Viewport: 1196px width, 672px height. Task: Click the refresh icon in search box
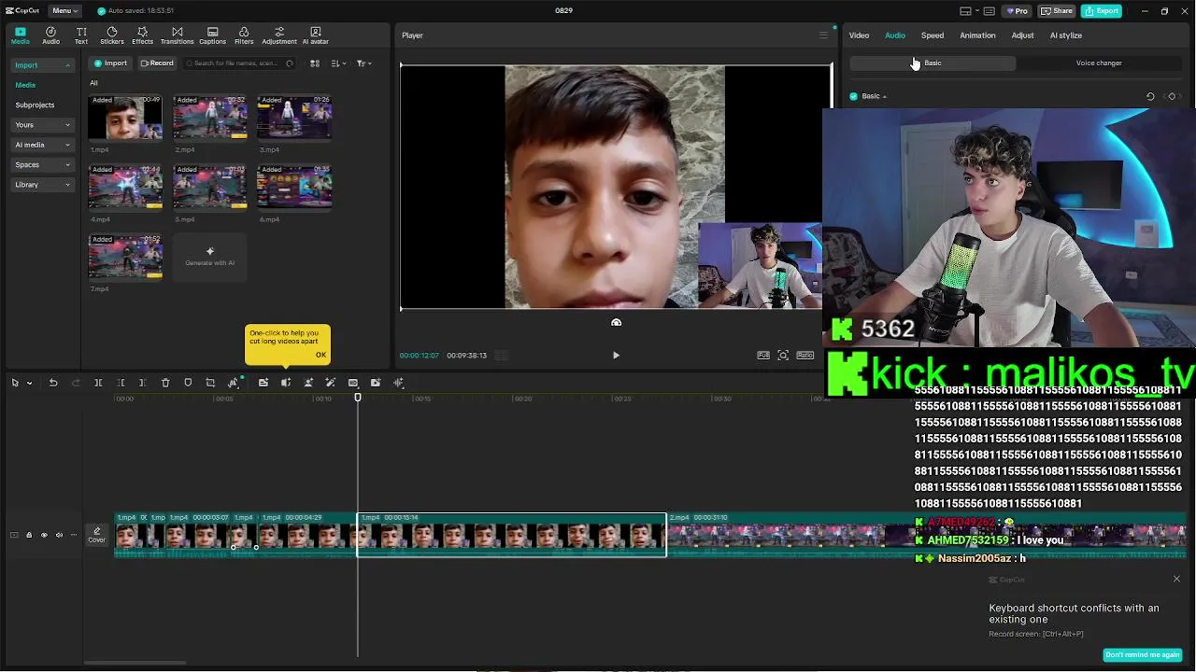coord(289,63)
